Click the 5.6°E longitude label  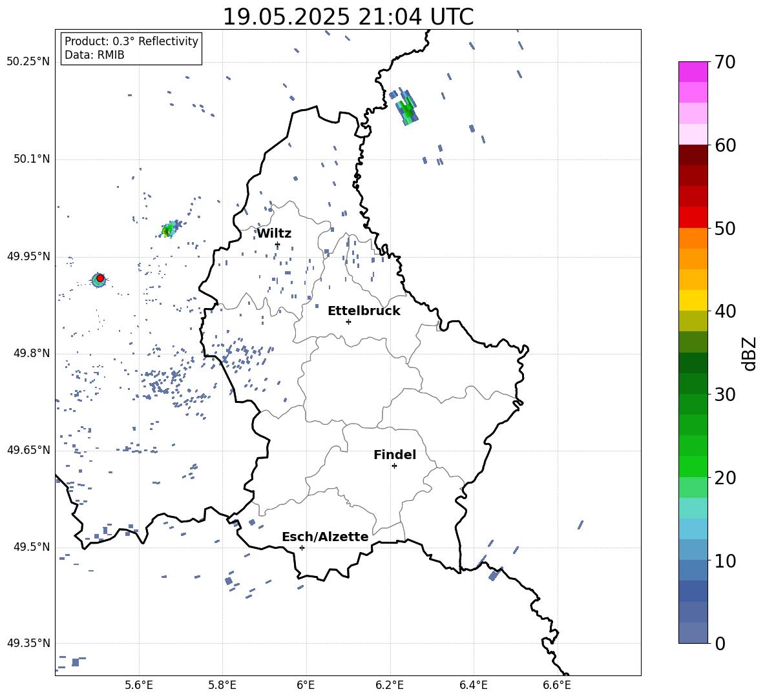(x=138, y=685)
